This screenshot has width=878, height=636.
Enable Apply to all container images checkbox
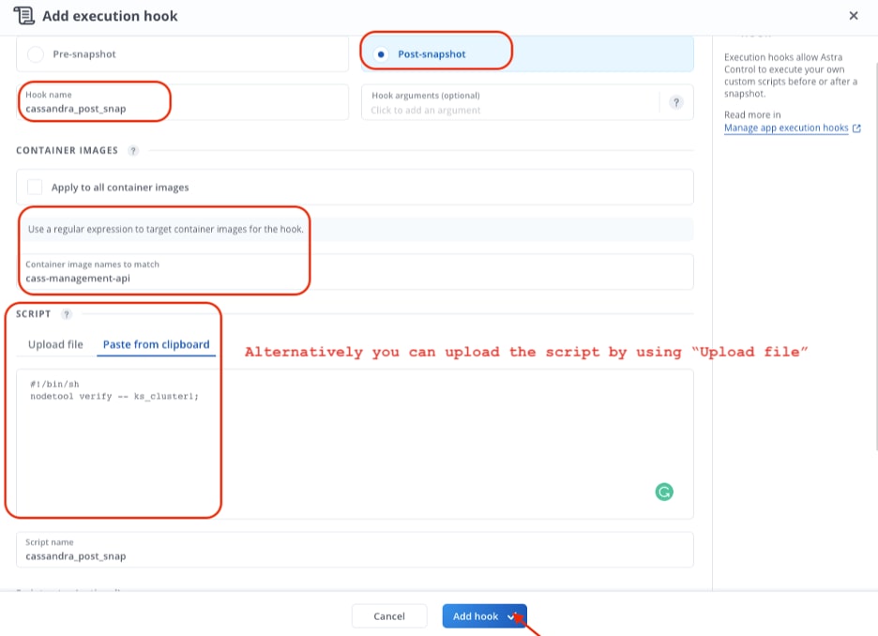point(36,188)
